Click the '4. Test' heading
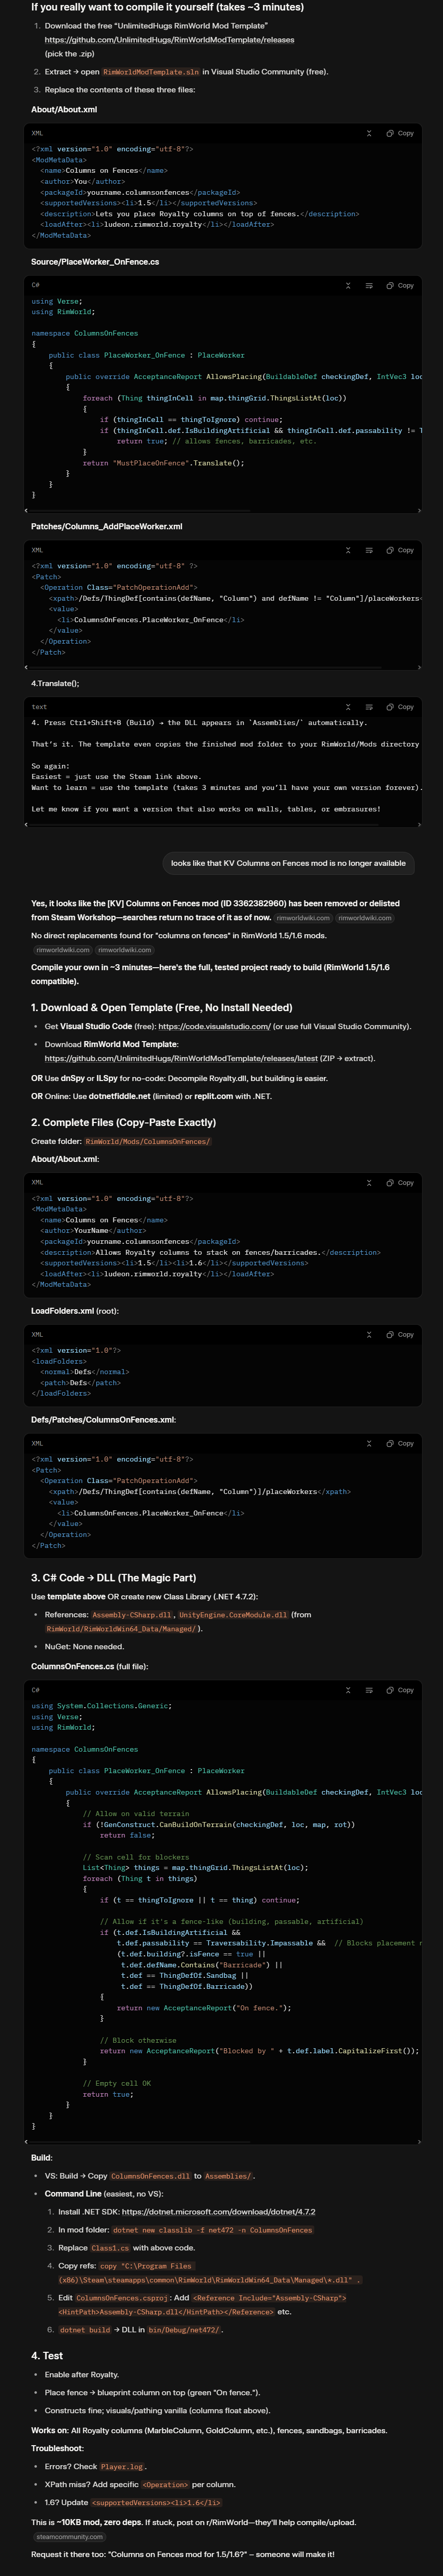 pyautogui.click(x=47, y=2355)
